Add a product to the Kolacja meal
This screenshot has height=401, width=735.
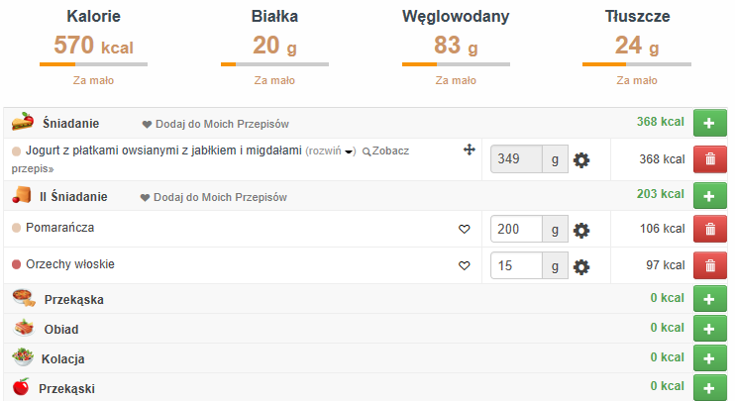pos(709,358)
